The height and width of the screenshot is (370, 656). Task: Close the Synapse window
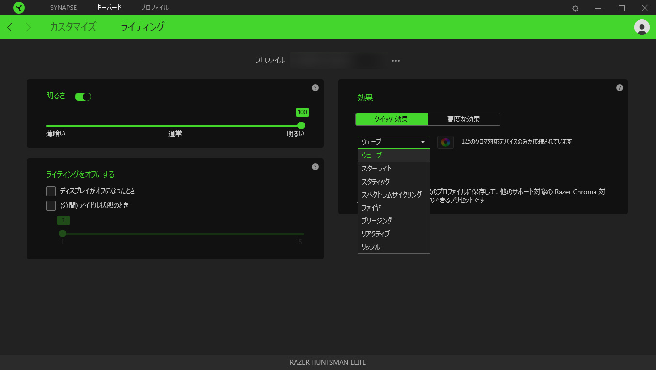pos(645,8)
